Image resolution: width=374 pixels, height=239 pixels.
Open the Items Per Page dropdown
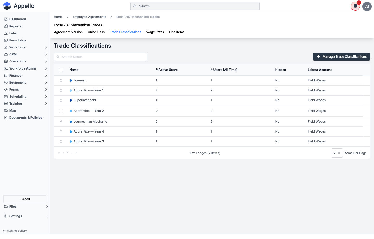click(337, 153)
